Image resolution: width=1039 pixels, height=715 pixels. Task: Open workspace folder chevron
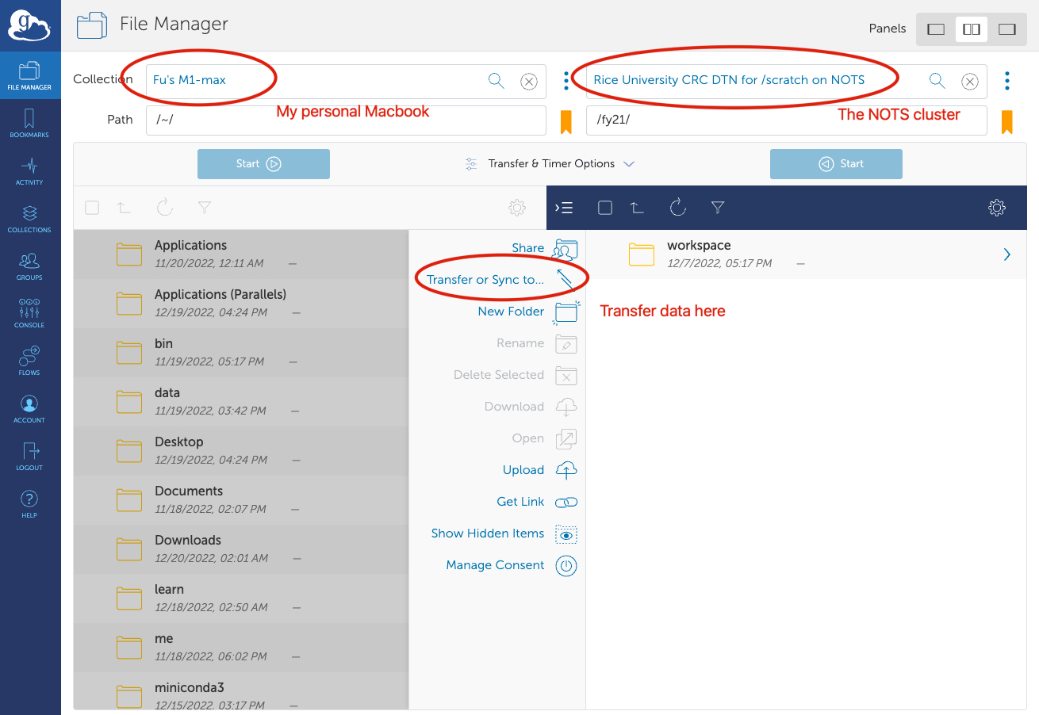pos(1007,254)
